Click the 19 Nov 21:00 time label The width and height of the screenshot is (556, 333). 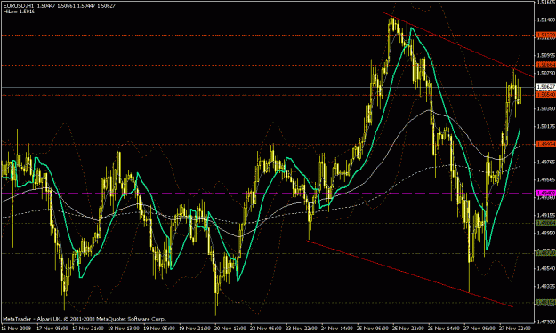click(195, 328)
